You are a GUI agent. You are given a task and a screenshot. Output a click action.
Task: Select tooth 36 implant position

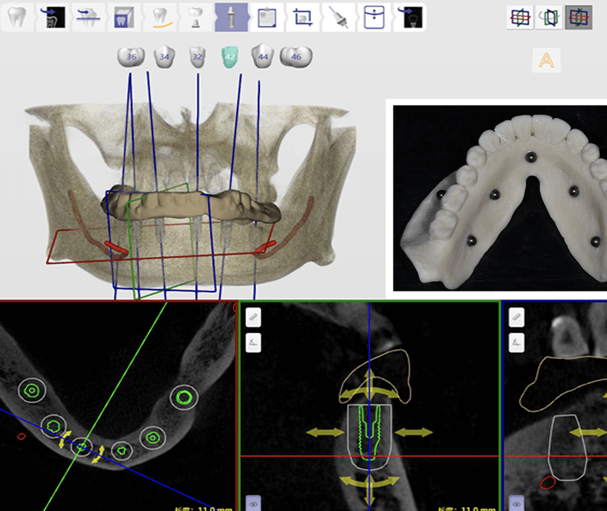[x=131, y=57]
